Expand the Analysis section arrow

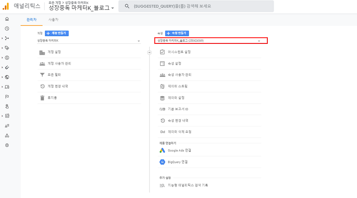click(x=2, y=116)
